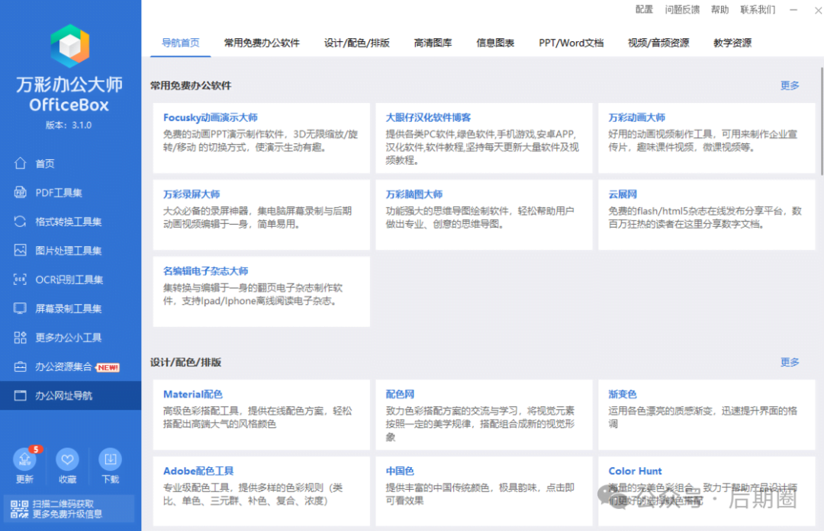Open the 万彩脑图大师 link

pyautogui.click(x=414, y=194)
